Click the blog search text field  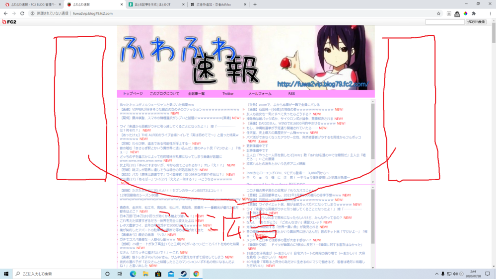(444, 22)
